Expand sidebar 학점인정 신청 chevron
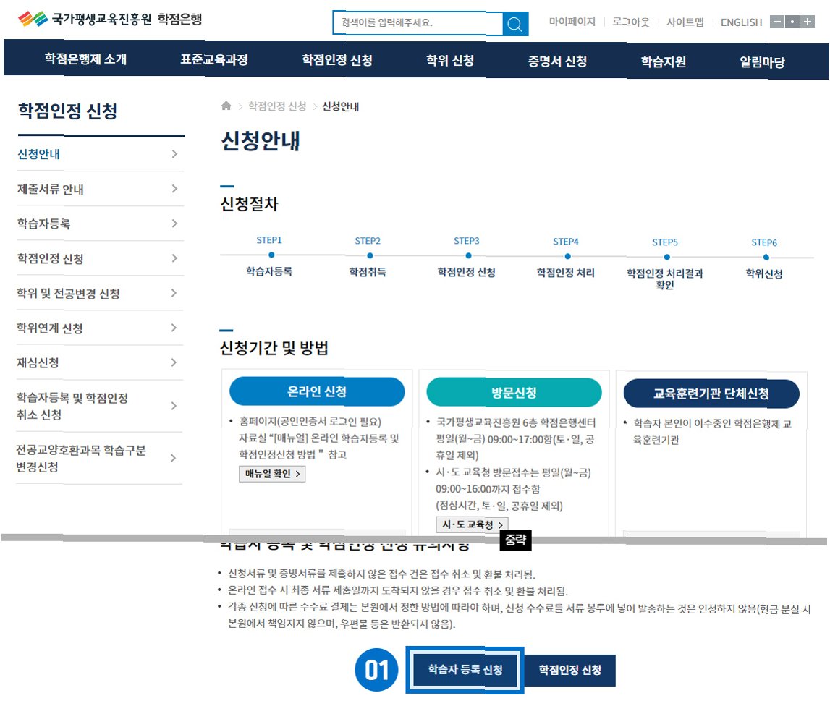Image resolution: width=830 pixels, height=714 pixels. [x=174, y=258]
